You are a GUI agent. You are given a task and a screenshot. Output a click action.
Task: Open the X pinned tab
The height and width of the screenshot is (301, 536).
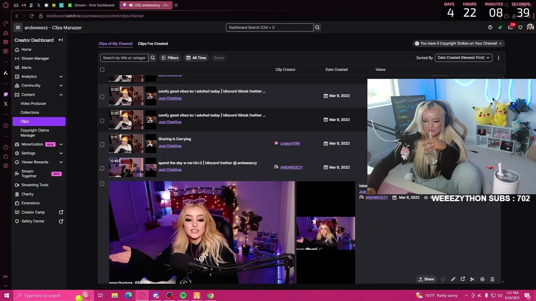39,5
